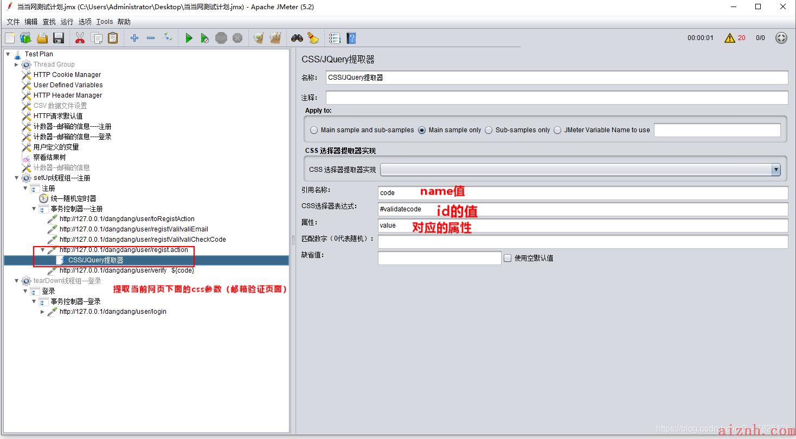This screenshot has height=439, width=796.
Task: Open the Function helper list icon
Action: 335,38
